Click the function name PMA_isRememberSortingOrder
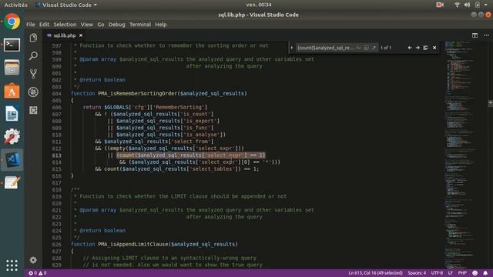This screenshot has width=493, height=277. tap(138, 94)
